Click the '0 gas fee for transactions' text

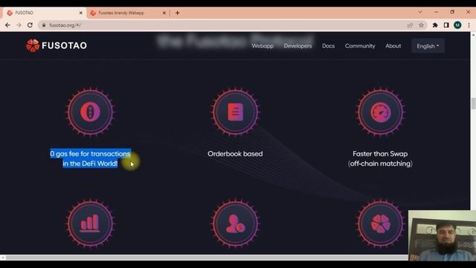90,154
